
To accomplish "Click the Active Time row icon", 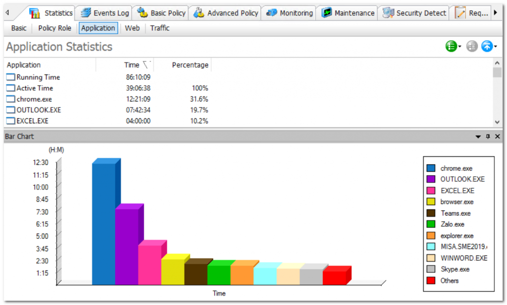I will [11, 88].
